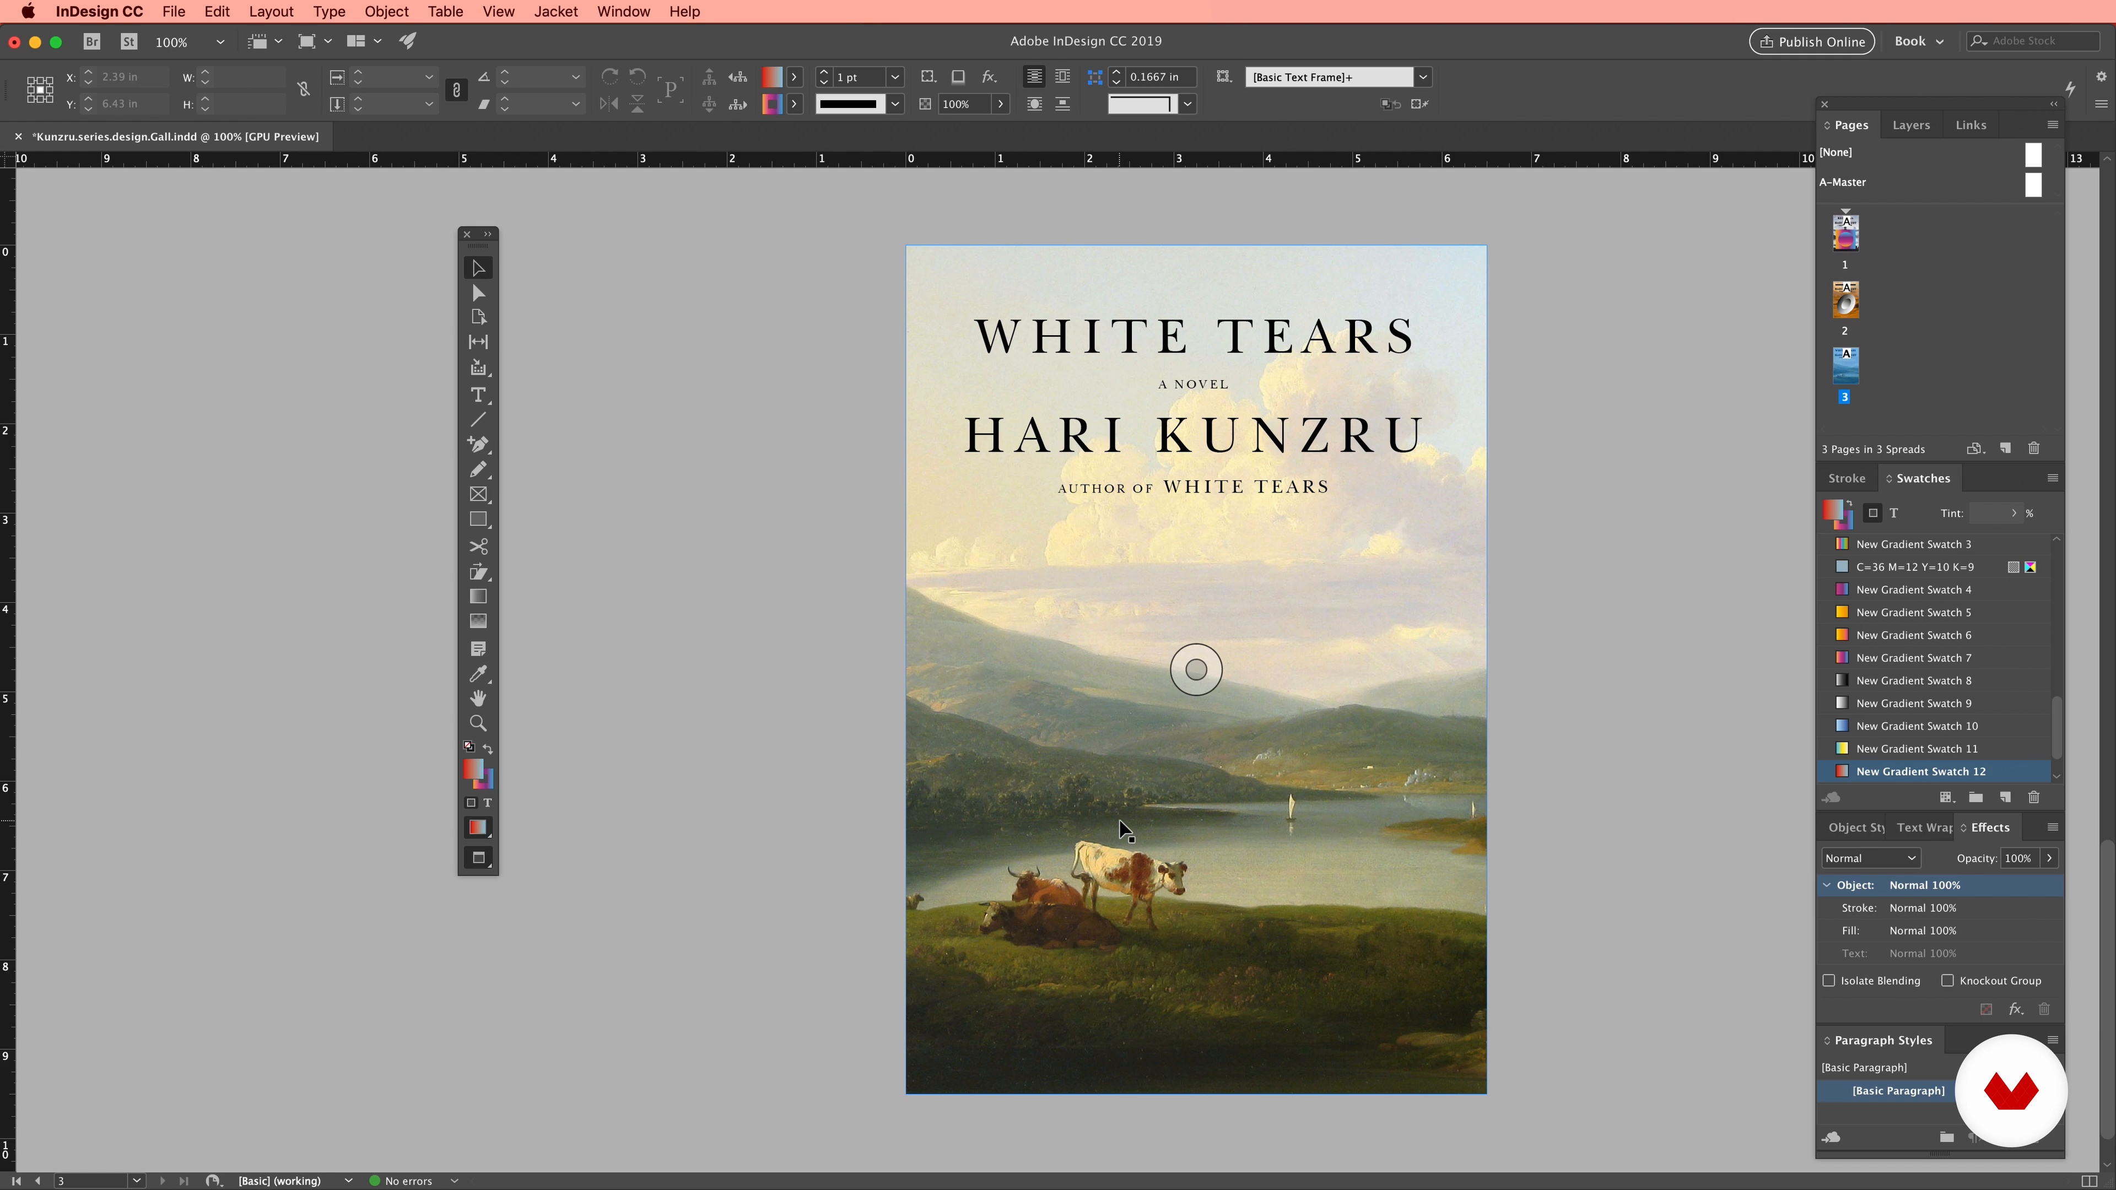Delete selected page via Pages trash
2116x1190 pixels.
point(2034,448)
